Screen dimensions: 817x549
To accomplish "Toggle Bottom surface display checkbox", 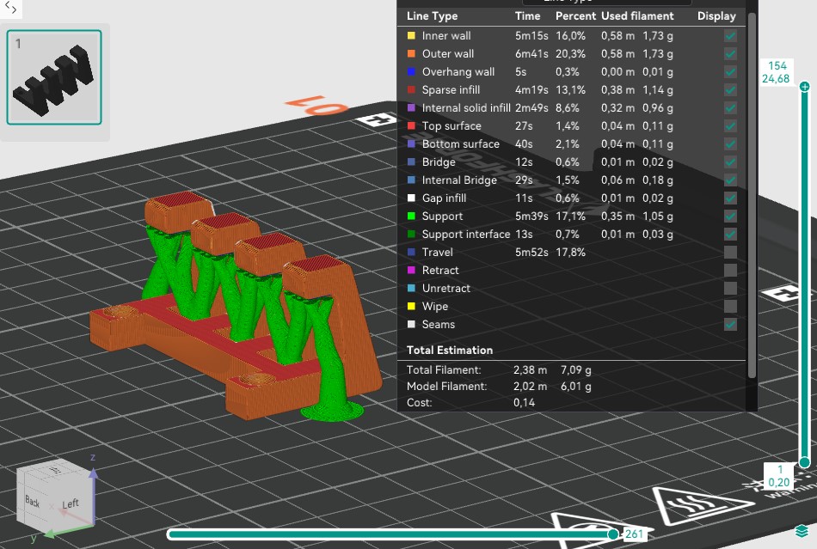I will pyautogui.click(x=730, y=144).
